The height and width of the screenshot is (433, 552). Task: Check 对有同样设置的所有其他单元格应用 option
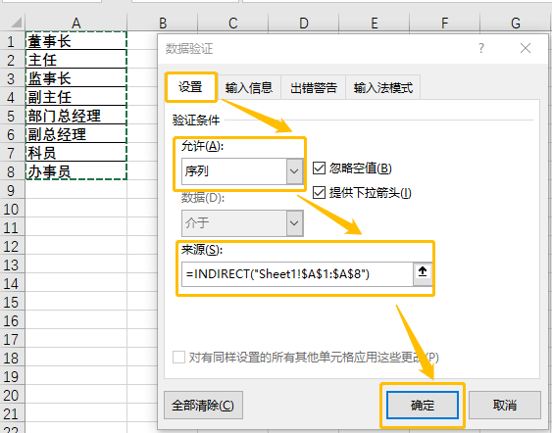178,357
